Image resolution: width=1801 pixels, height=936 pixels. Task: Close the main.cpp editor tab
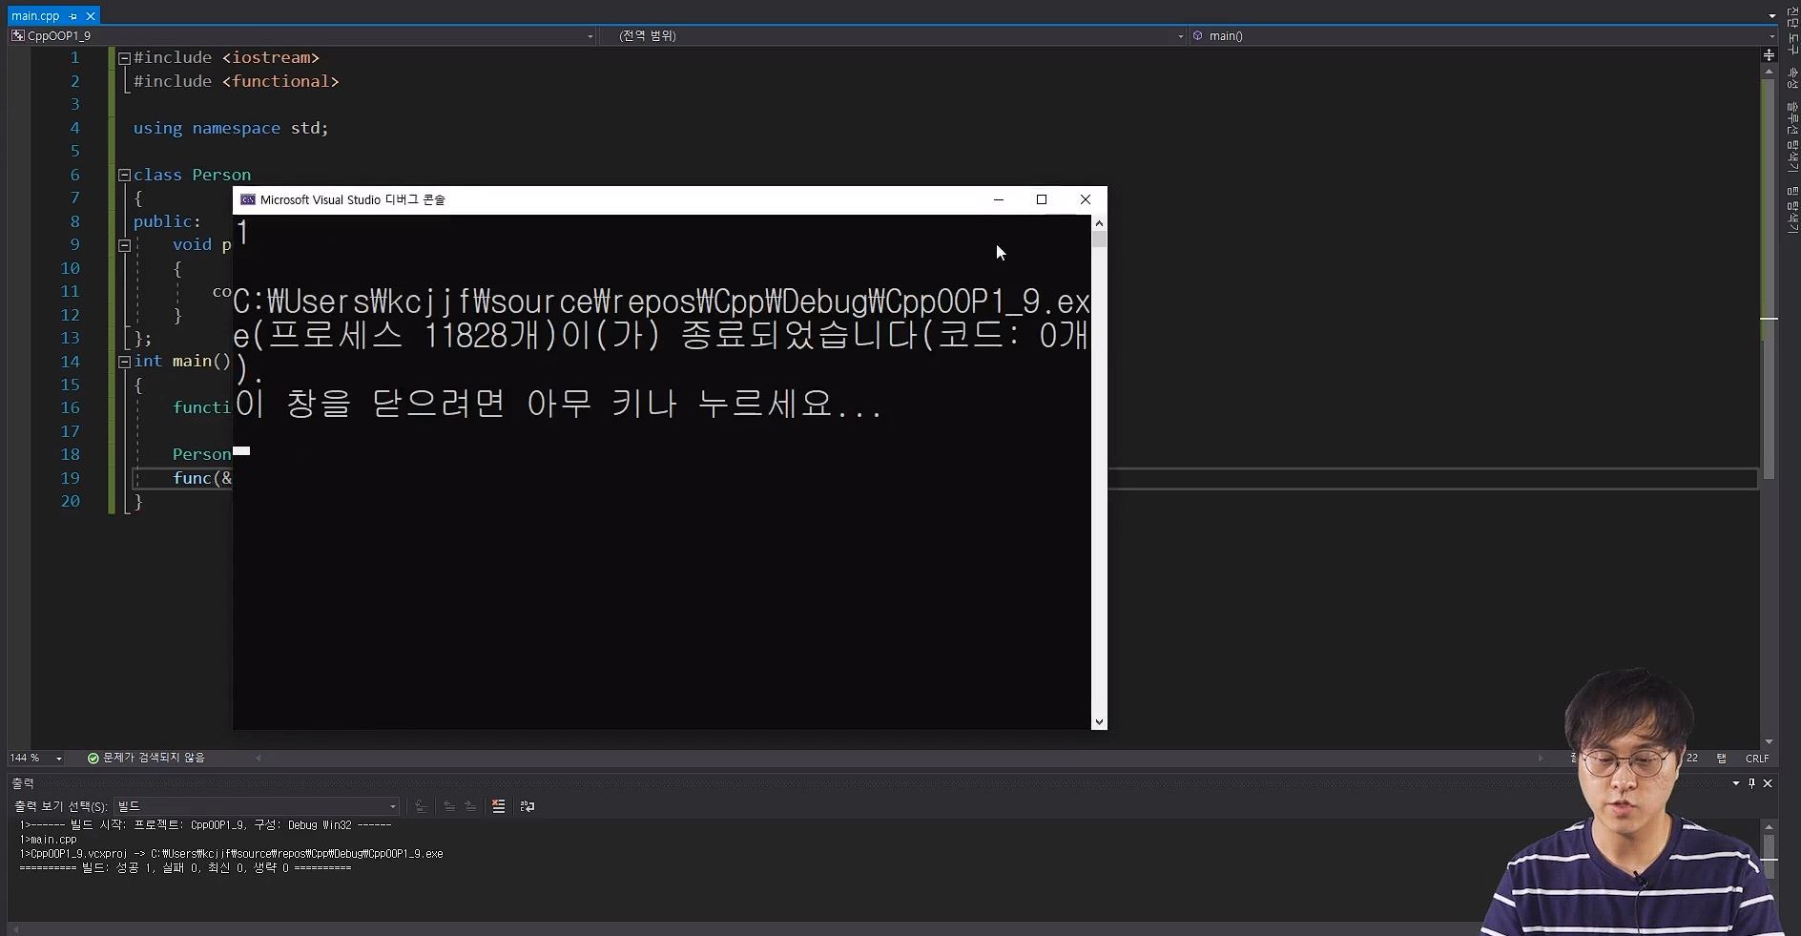(x=91, y=16)
